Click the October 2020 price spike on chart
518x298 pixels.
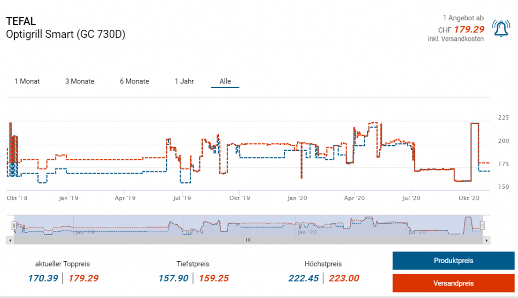click(x=475, y=123)
